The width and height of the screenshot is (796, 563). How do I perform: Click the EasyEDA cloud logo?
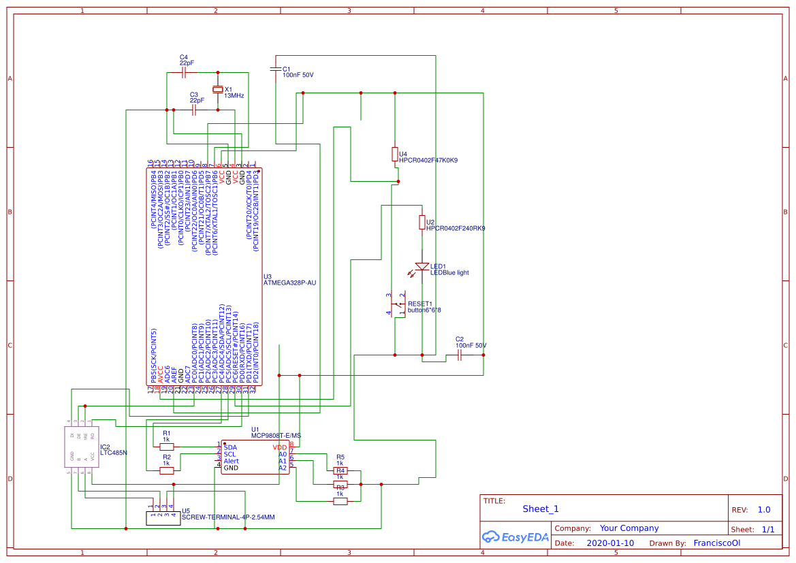pos(515,537)
